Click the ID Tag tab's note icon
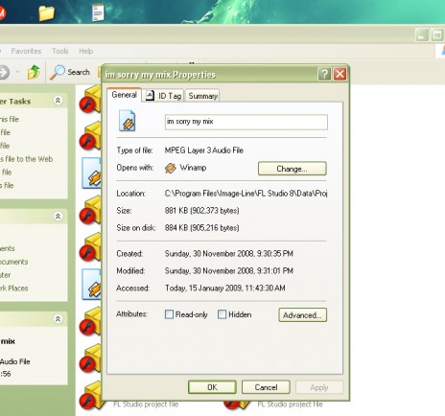 [150, 95]
